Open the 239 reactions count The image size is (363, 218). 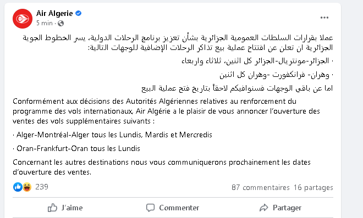42,187
